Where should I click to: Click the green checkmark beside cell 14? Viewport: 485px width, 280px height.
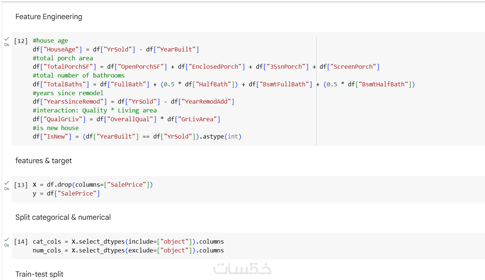tap(7, 240)
